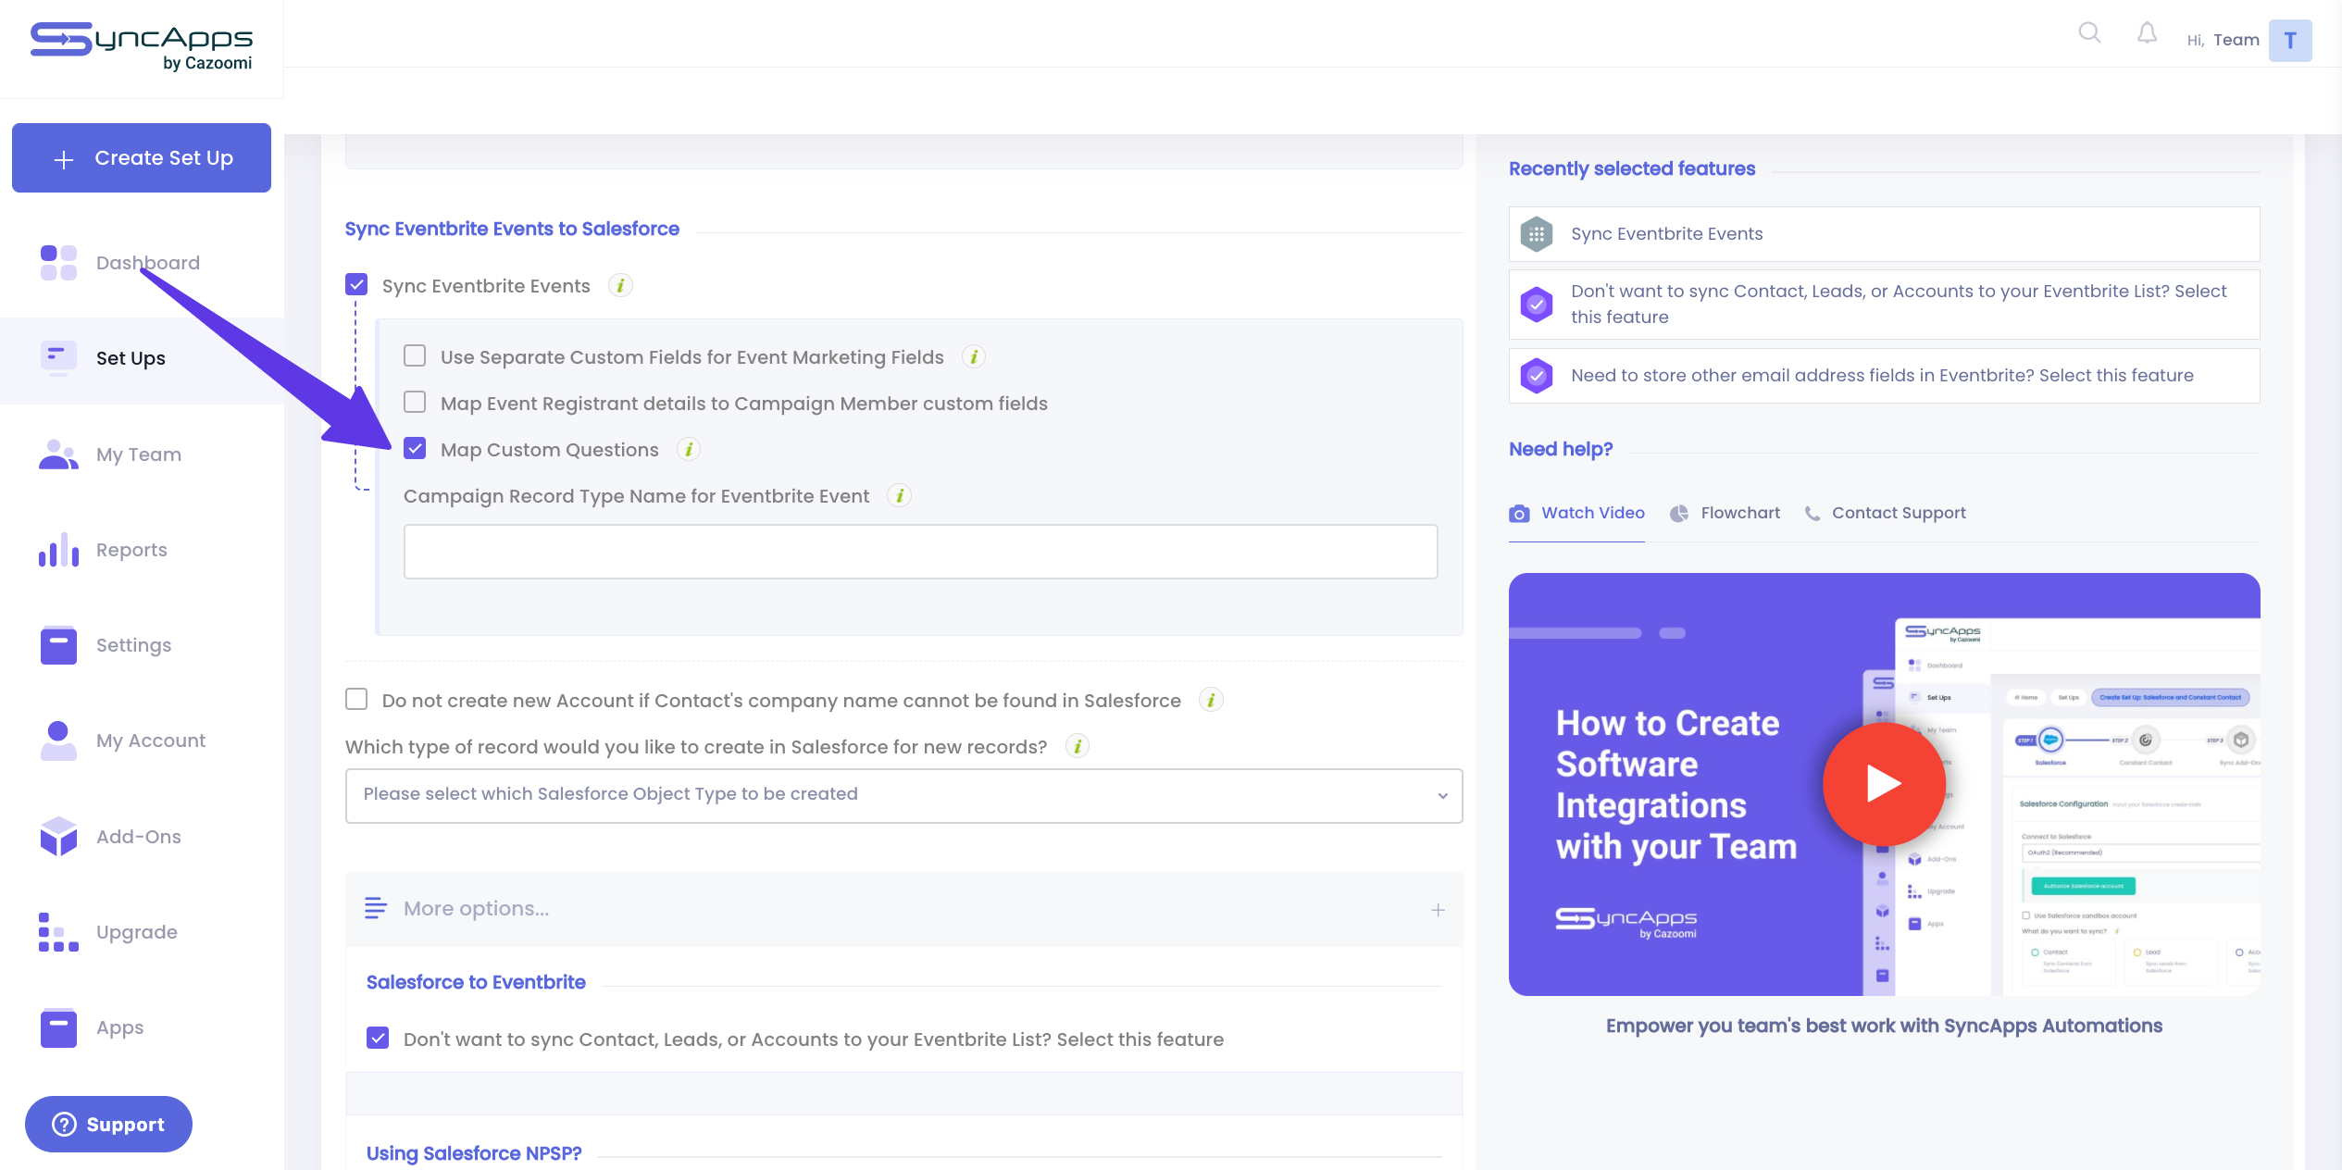2342x1170 pixels.
Task: Open the search magnifier icon
Action: [2089, 33]
